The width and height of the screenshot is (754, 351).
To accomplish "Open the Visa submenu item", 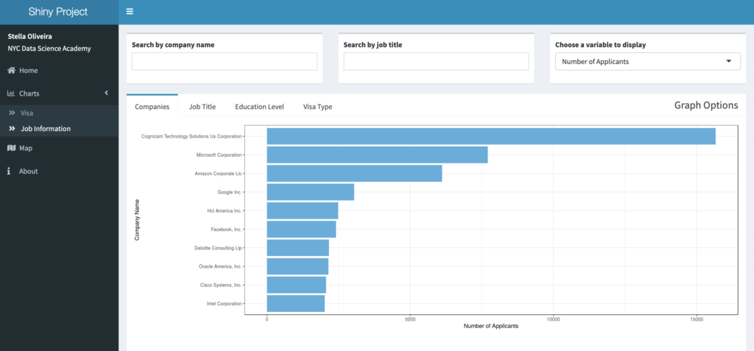I will tap(59, 113).
